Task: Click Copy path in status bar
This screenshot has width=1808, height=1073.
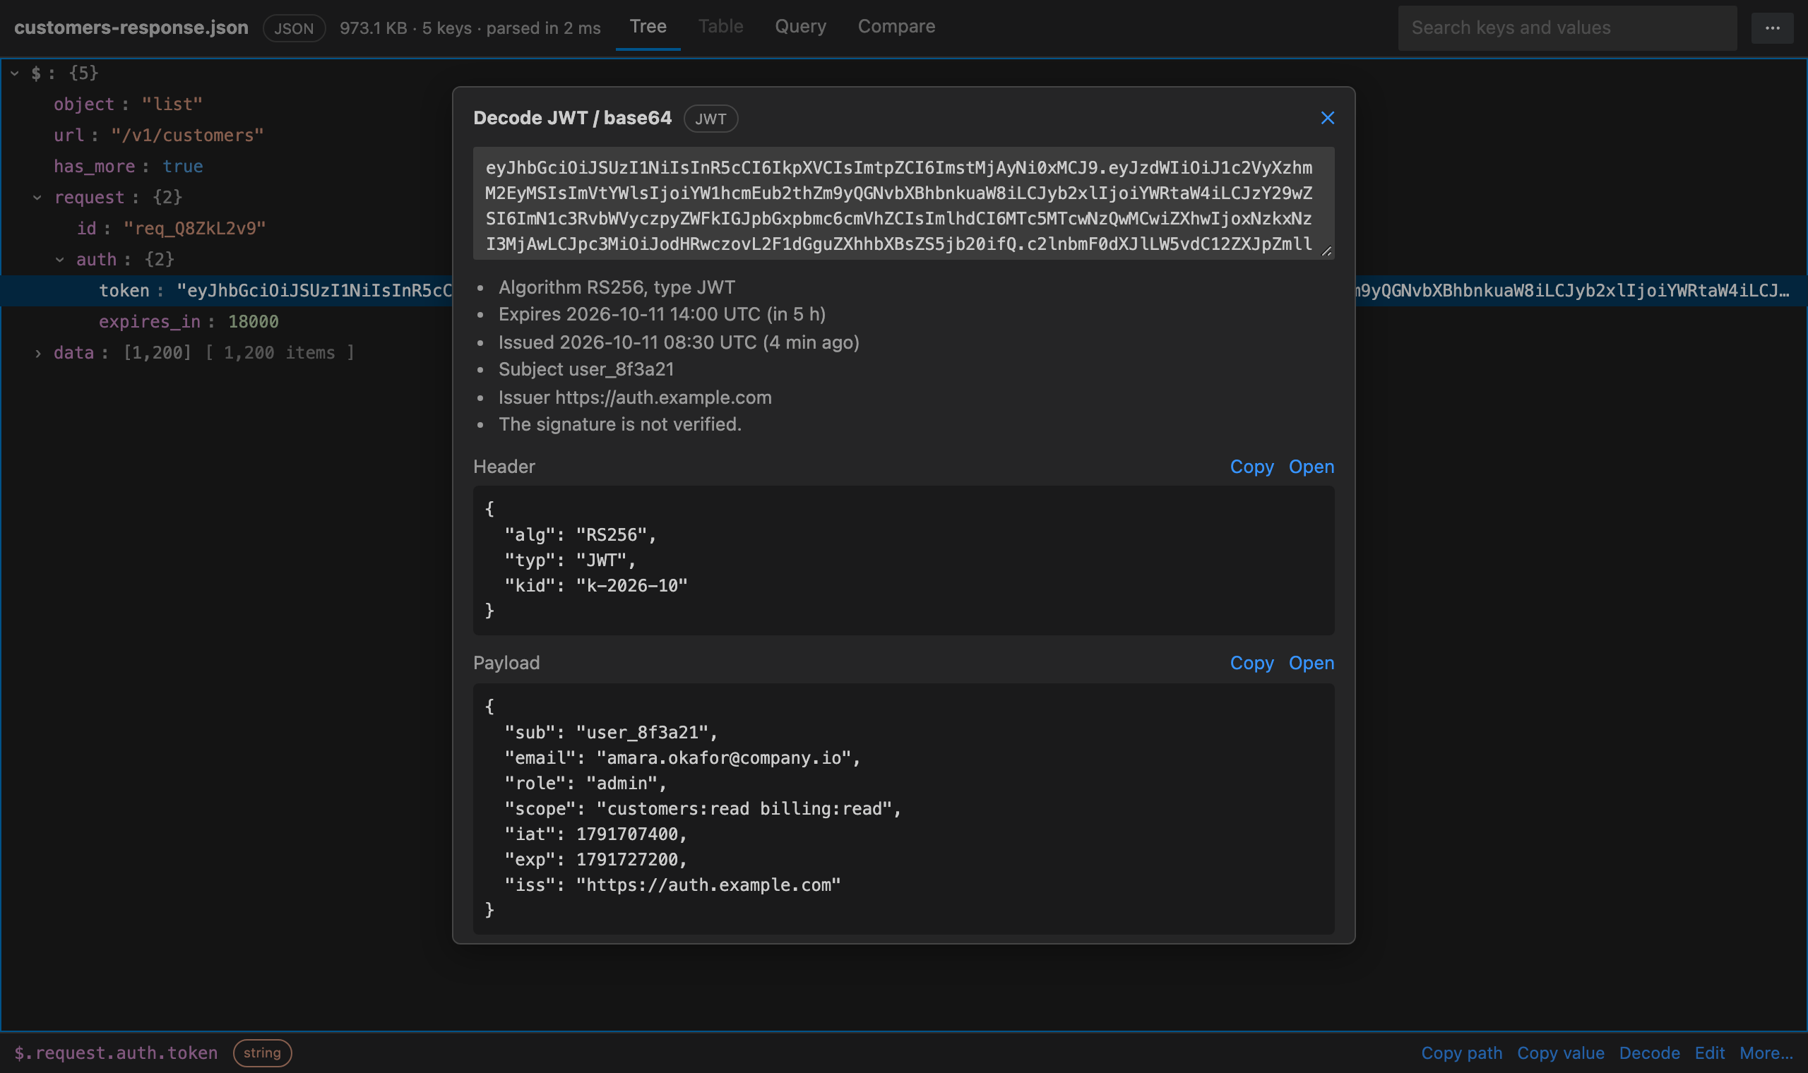Action: 1462,1053
